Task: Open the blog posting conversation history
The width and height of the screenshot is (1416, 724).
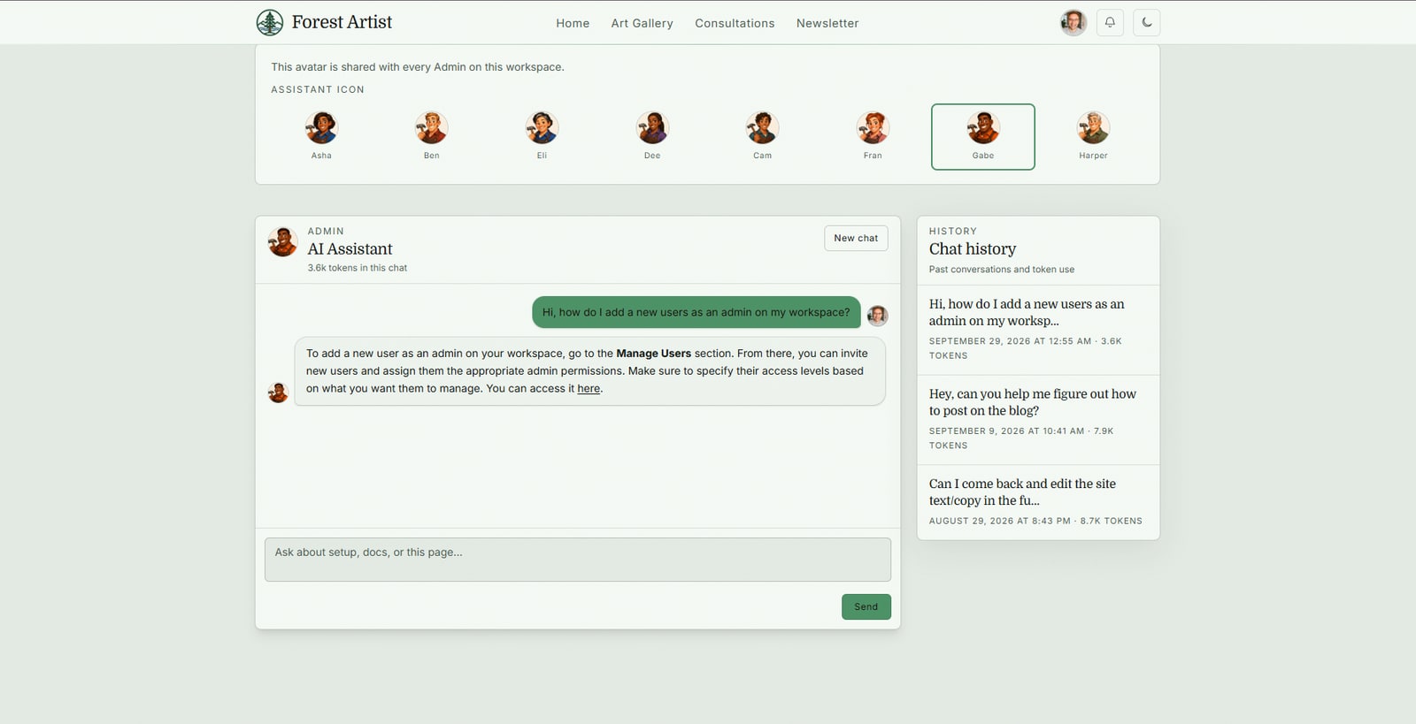Action: pos(1038,419)
